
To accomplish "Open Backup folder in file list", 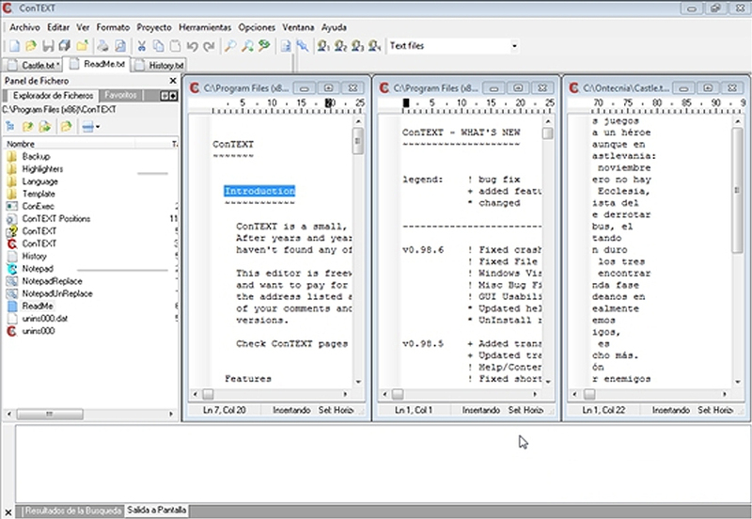I will [36, 156].
